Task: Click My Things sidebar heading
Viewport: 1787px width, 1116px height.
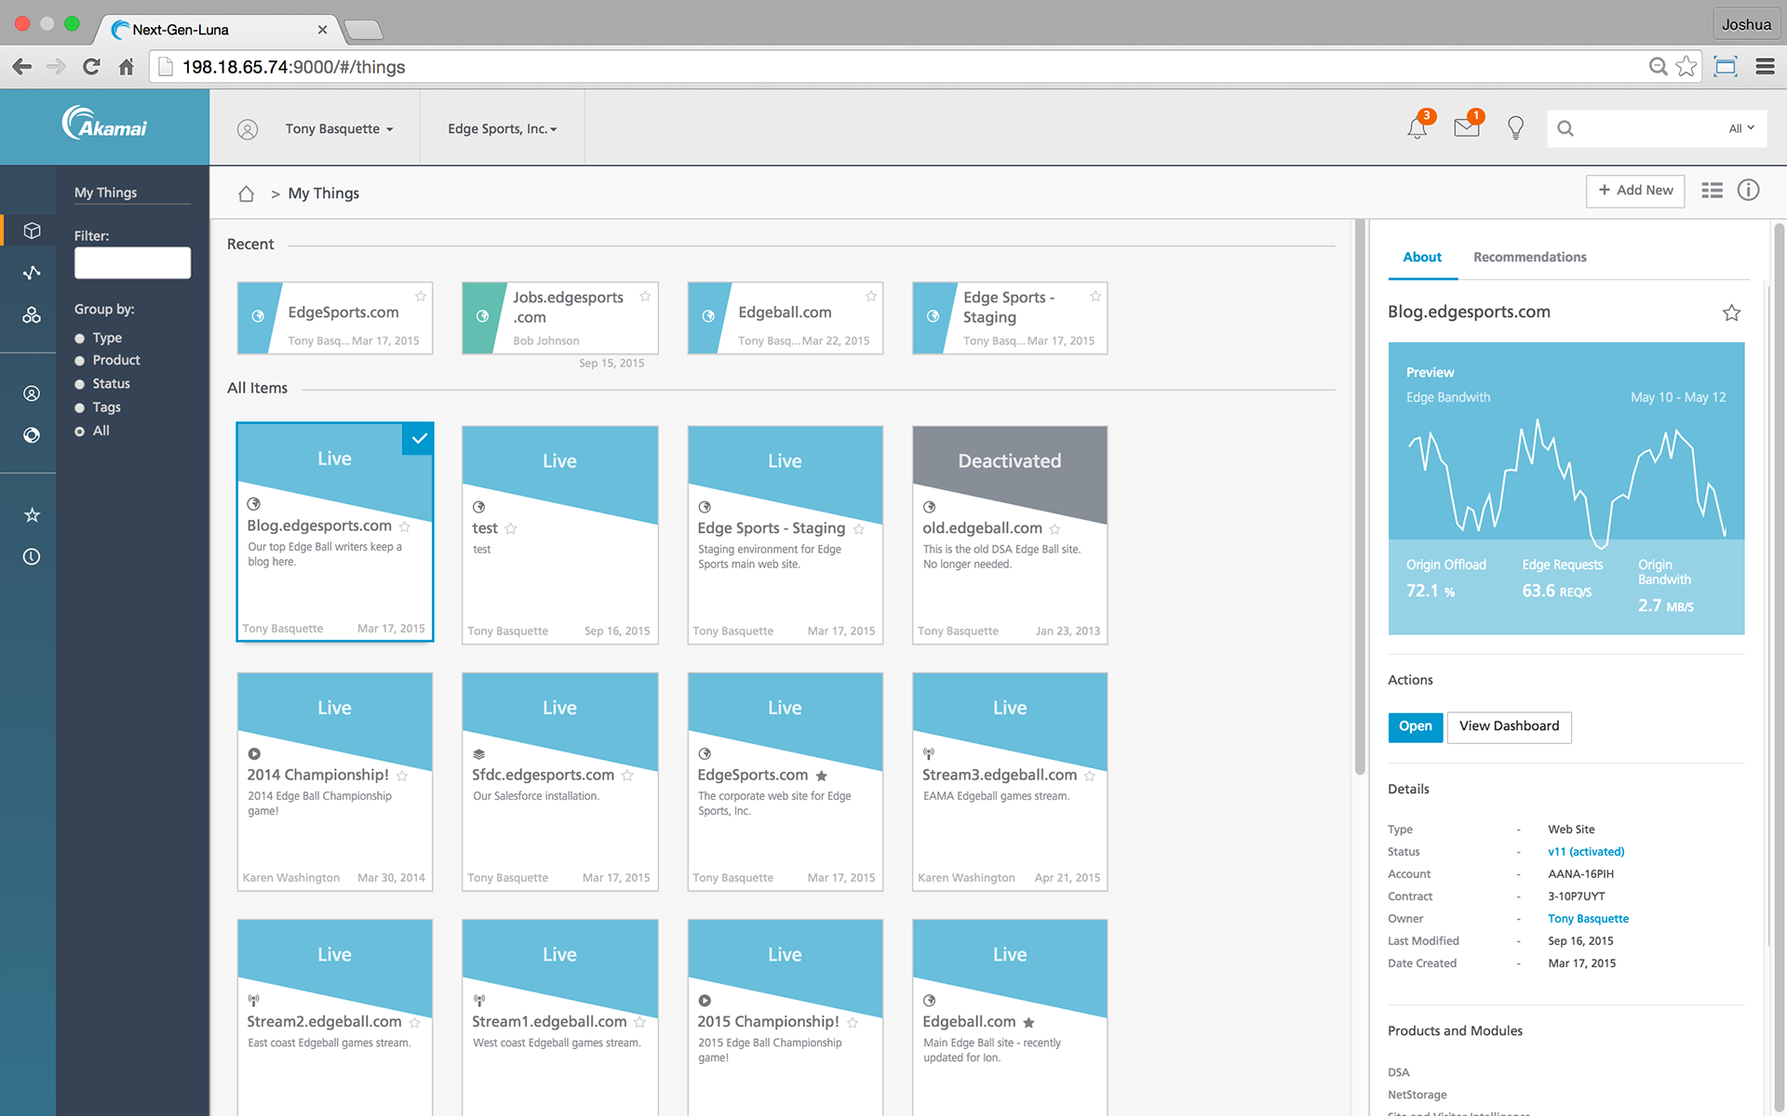Action: click(x=105, y=193)
